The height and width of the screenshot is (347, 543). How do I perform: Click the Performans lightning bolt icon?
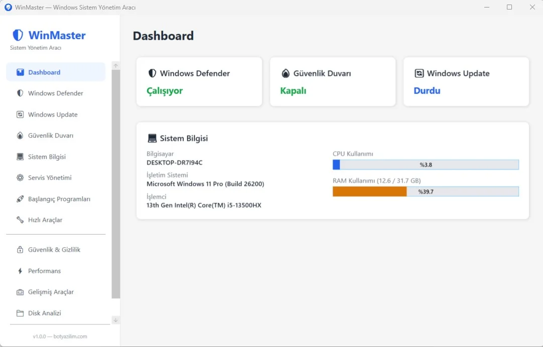coord(20,271)
